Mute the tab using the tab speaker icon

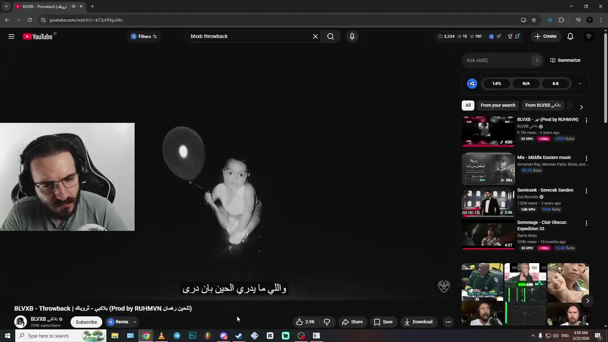pos(73,7)
